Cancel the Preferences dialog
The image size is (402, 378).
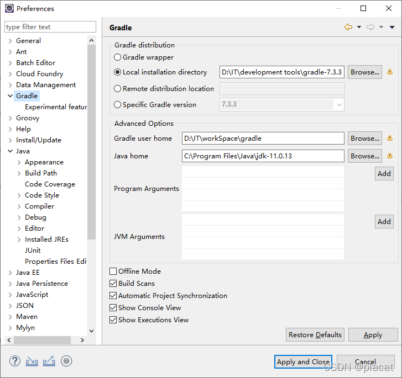[366, 362]
